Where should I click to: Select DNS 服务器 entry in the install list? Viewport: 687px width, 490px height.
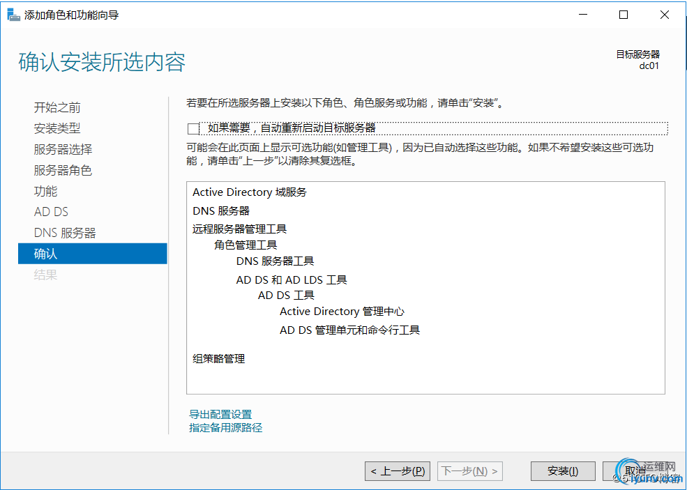221,211
